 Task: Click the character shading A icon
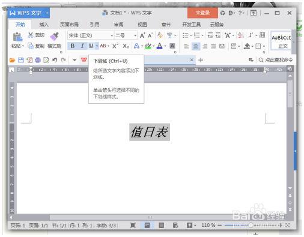pos(172,46)
